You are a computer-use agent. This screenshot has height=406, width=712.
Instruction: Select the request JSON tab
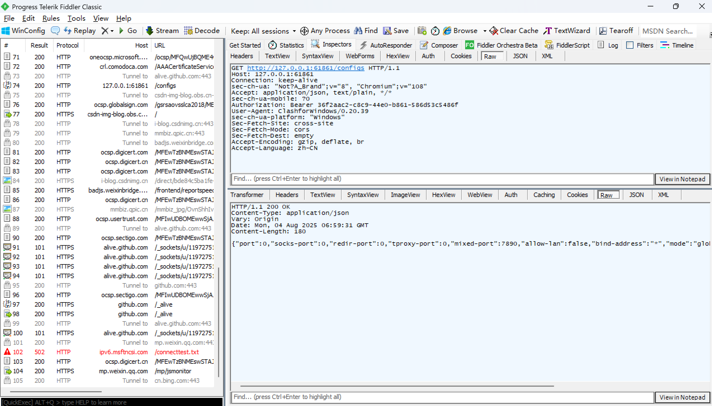(x=520, y=56)
